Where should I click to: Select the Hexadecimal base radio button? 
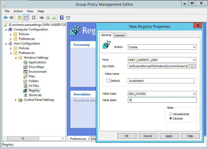tap(171, 114)
